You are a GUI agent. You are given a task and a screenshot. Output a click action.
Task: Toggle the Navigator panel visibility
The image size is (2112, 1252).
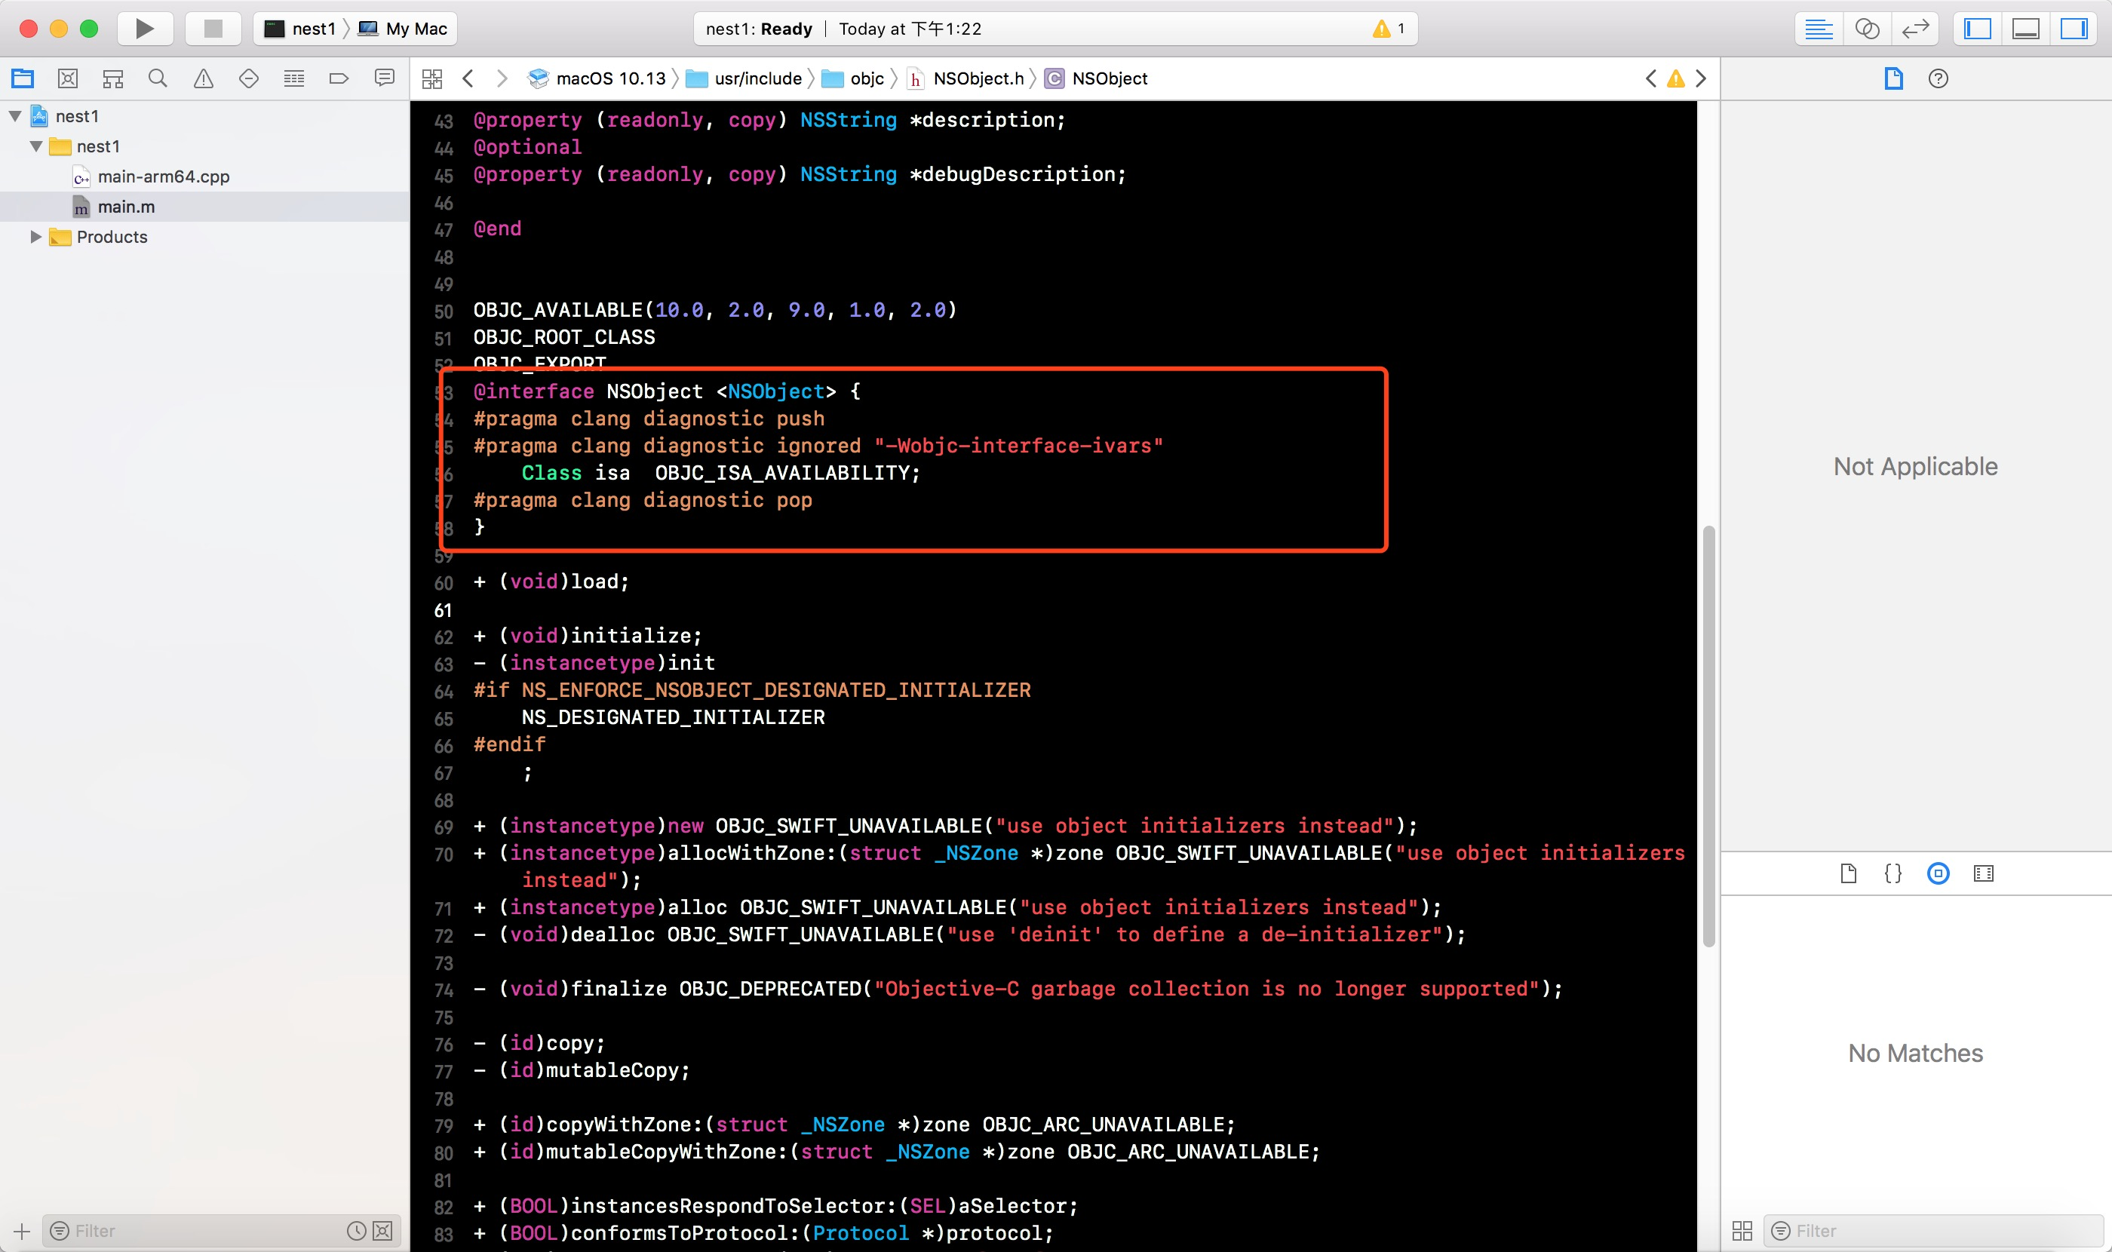pyautogui.click(x=1977, y=29)
